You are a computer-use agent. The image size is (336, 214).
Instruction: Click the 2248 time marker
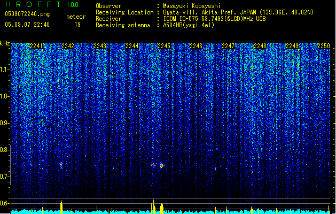click(260, 46)
